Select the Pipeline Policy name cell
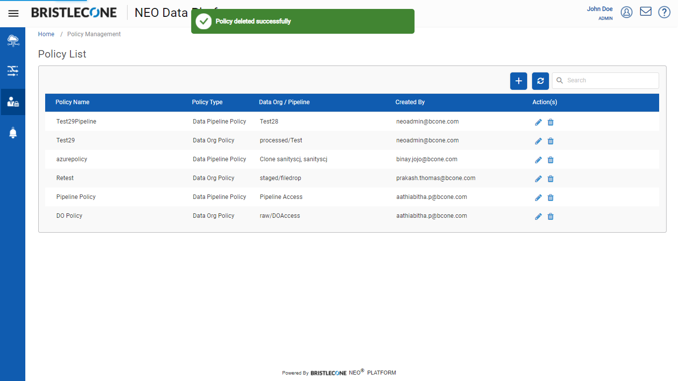The width and height of the screenshot is (678, 381). pos(76,197)
